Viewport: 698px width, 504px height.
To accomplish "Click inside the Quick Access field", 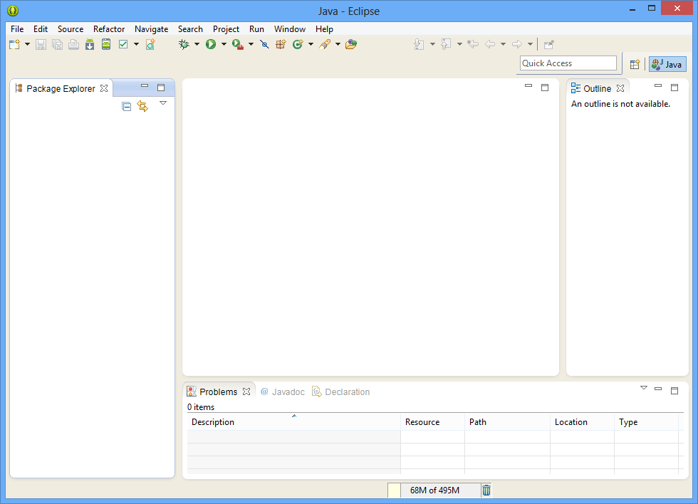I will point(568,63).
